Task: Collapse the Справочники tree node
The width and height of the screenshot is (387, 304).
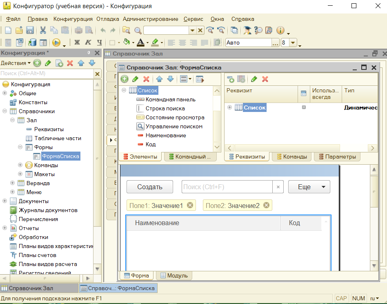Action: [x=5, y=111]
